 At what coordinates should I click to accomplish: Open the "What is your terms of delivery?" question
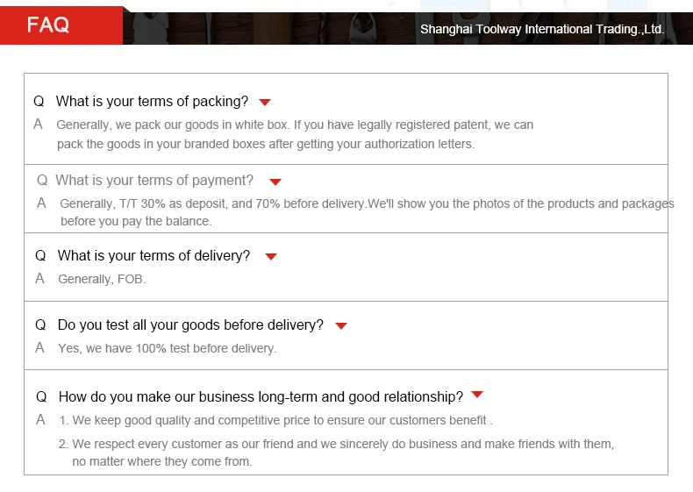click(x=154, y=256)
